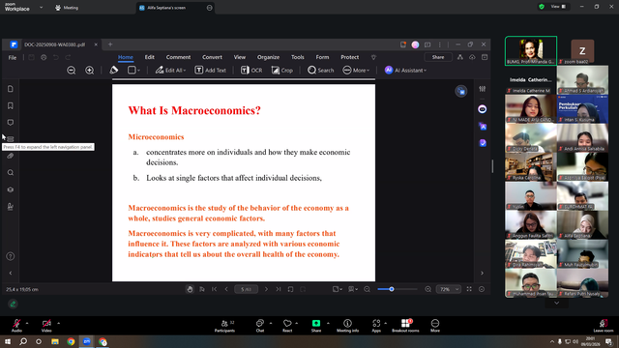Open AI chat icon on right sidebar

pos(482,109)
